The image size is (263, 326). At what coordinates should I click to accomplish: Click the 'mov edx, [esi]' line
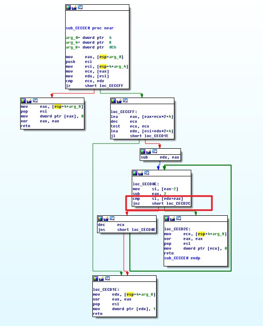coord(87,76)
